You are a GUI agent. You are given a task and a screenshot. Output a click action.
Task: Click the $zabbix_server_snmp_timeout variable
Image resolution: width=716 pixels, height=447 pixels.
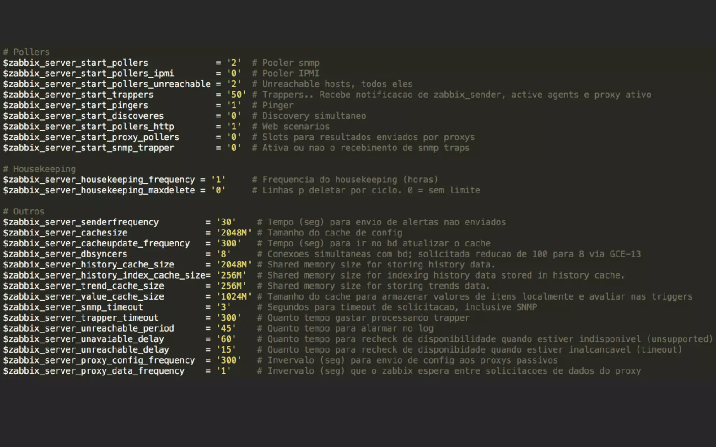coord(73,307)
